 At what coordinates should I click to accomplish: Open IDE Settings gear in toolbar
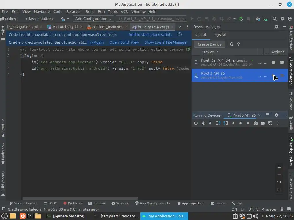[x=282, y=19]
